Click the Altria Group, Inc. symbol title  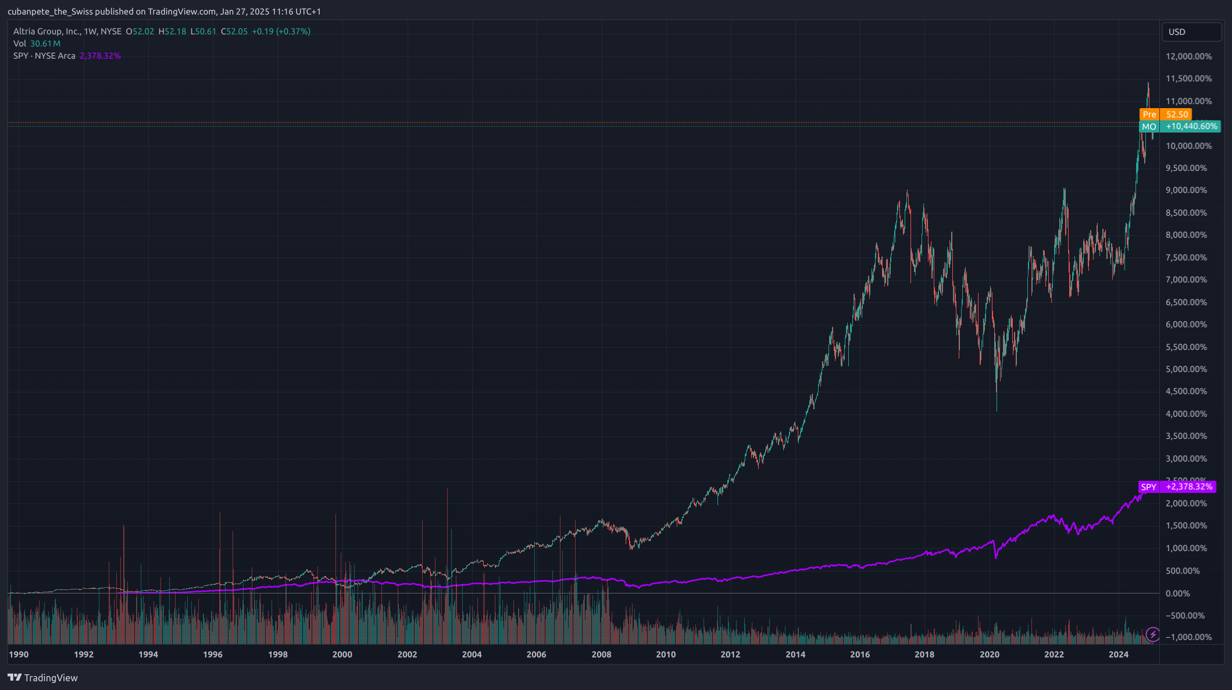pyautogui.click(x=47, y=31)
